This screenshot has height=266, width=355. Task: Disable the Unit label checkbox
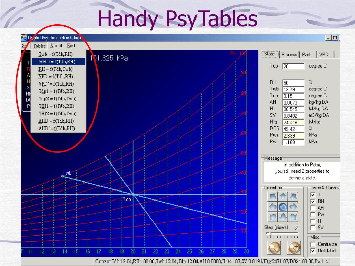coord(313,251)
